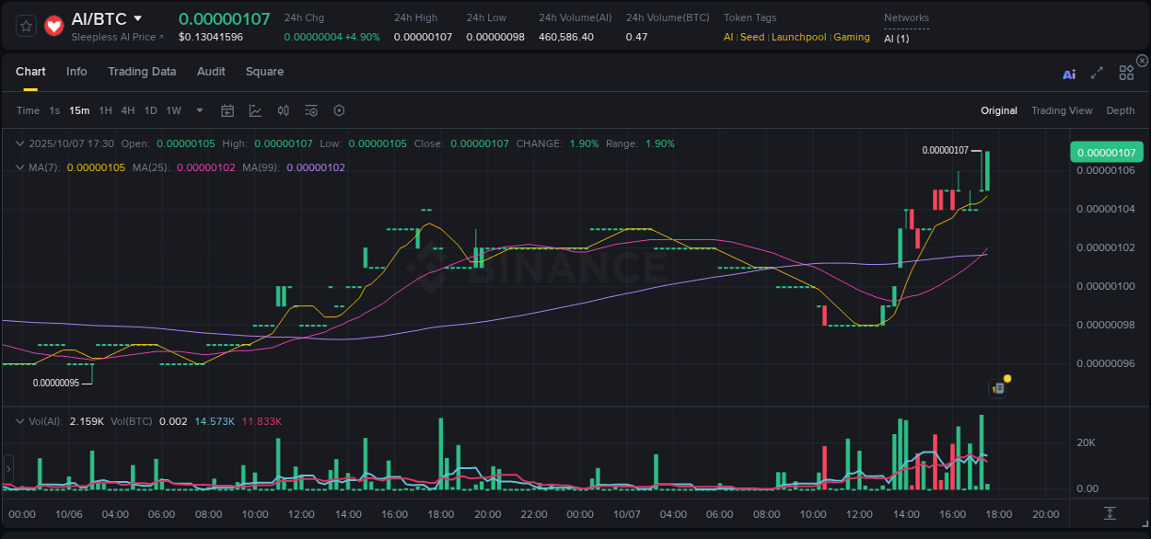
Task: Switch to the Trading Data tab
Action: pos(142,72)
